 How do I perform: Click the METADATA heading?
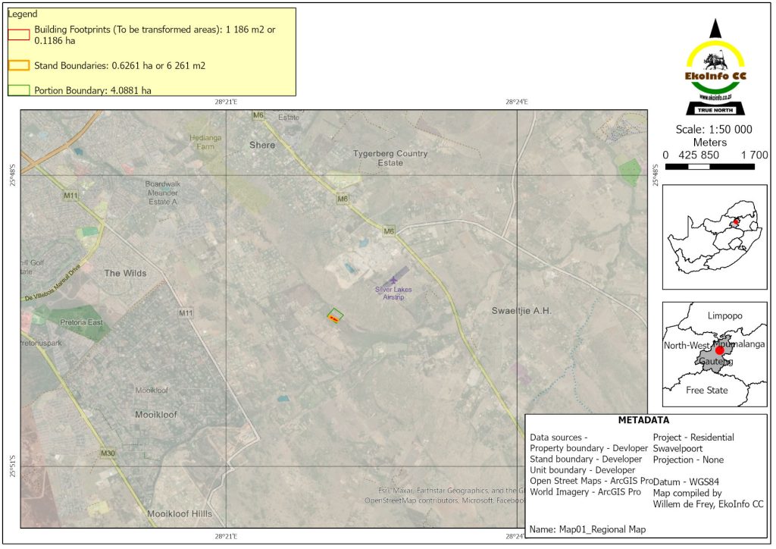point(649,421)
